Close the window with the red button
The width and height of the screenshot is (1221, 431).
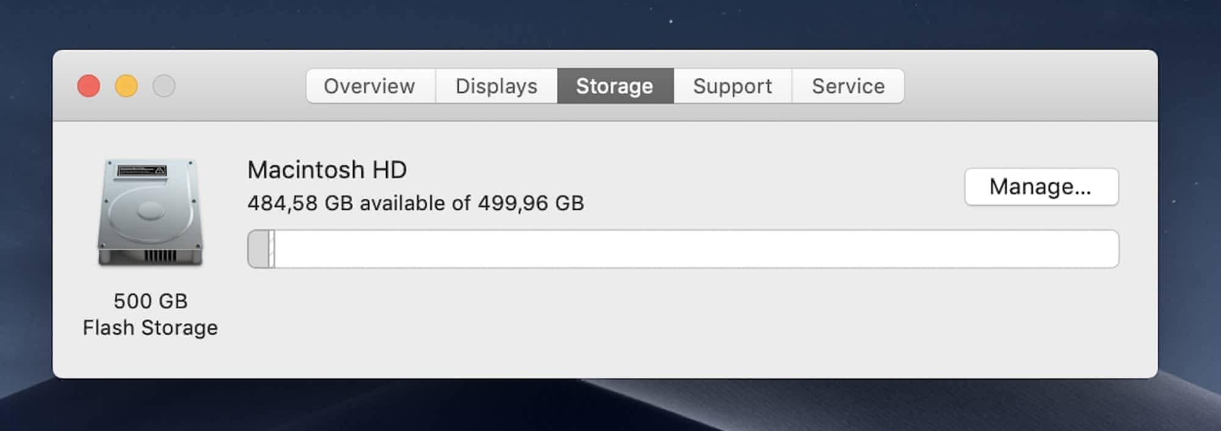[89, 86]
